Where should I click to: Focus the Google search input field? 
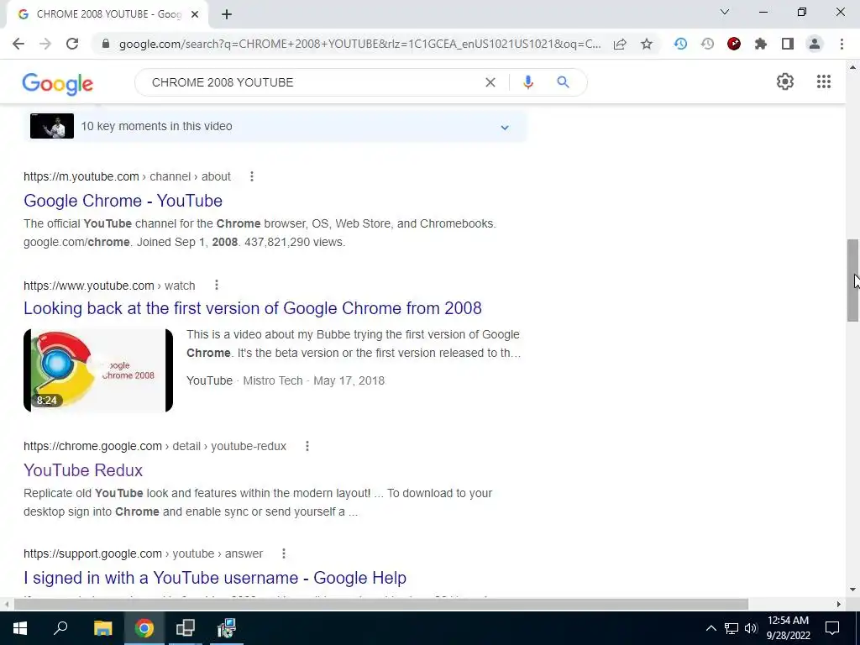coord(312,82)
